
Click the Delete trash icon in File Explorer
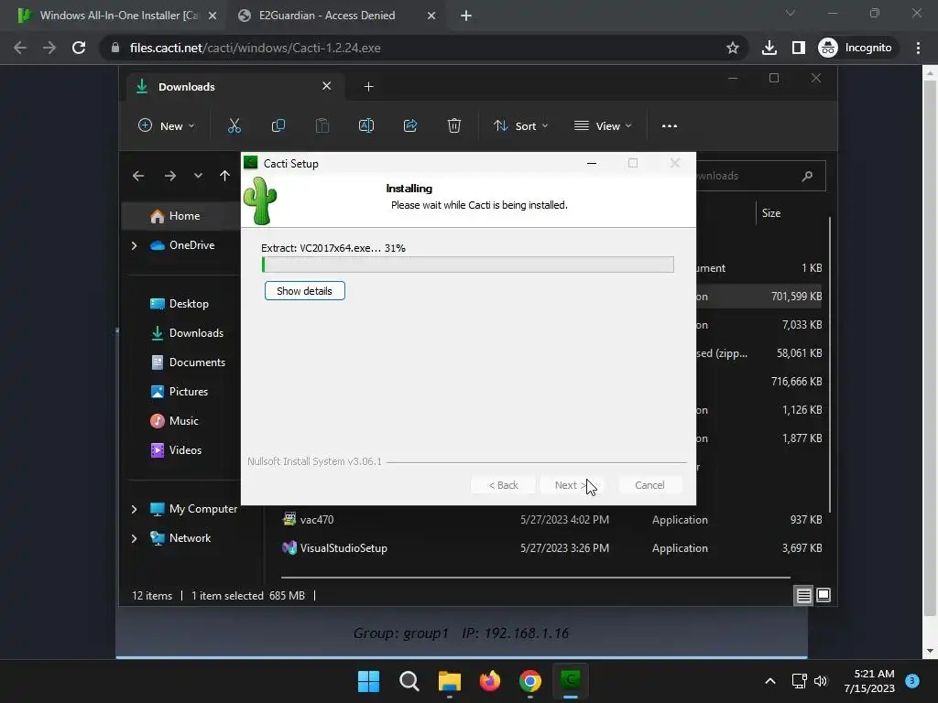(x=454, y=125)
